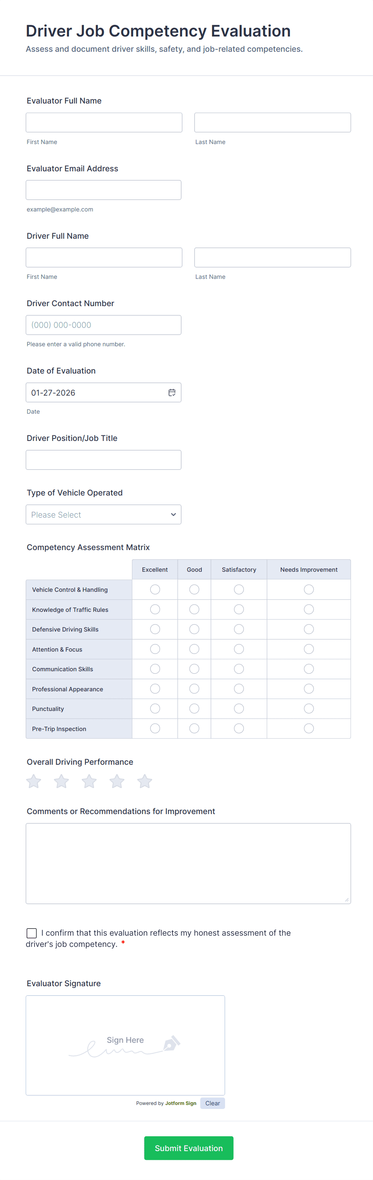
Task: Check the honest assessment confirmation box
Action: (x=31, y=932)
